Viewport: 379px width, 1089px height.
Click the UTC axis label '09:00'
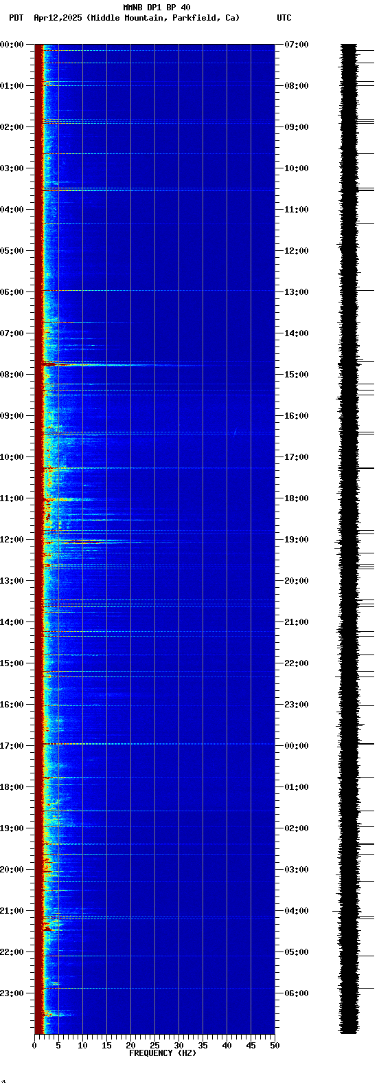(x=297, y=127)
